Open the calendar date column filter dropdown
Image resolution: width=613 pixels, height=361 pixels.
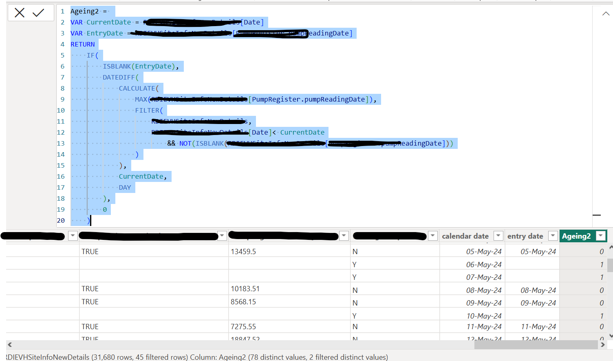coord(498,236)
